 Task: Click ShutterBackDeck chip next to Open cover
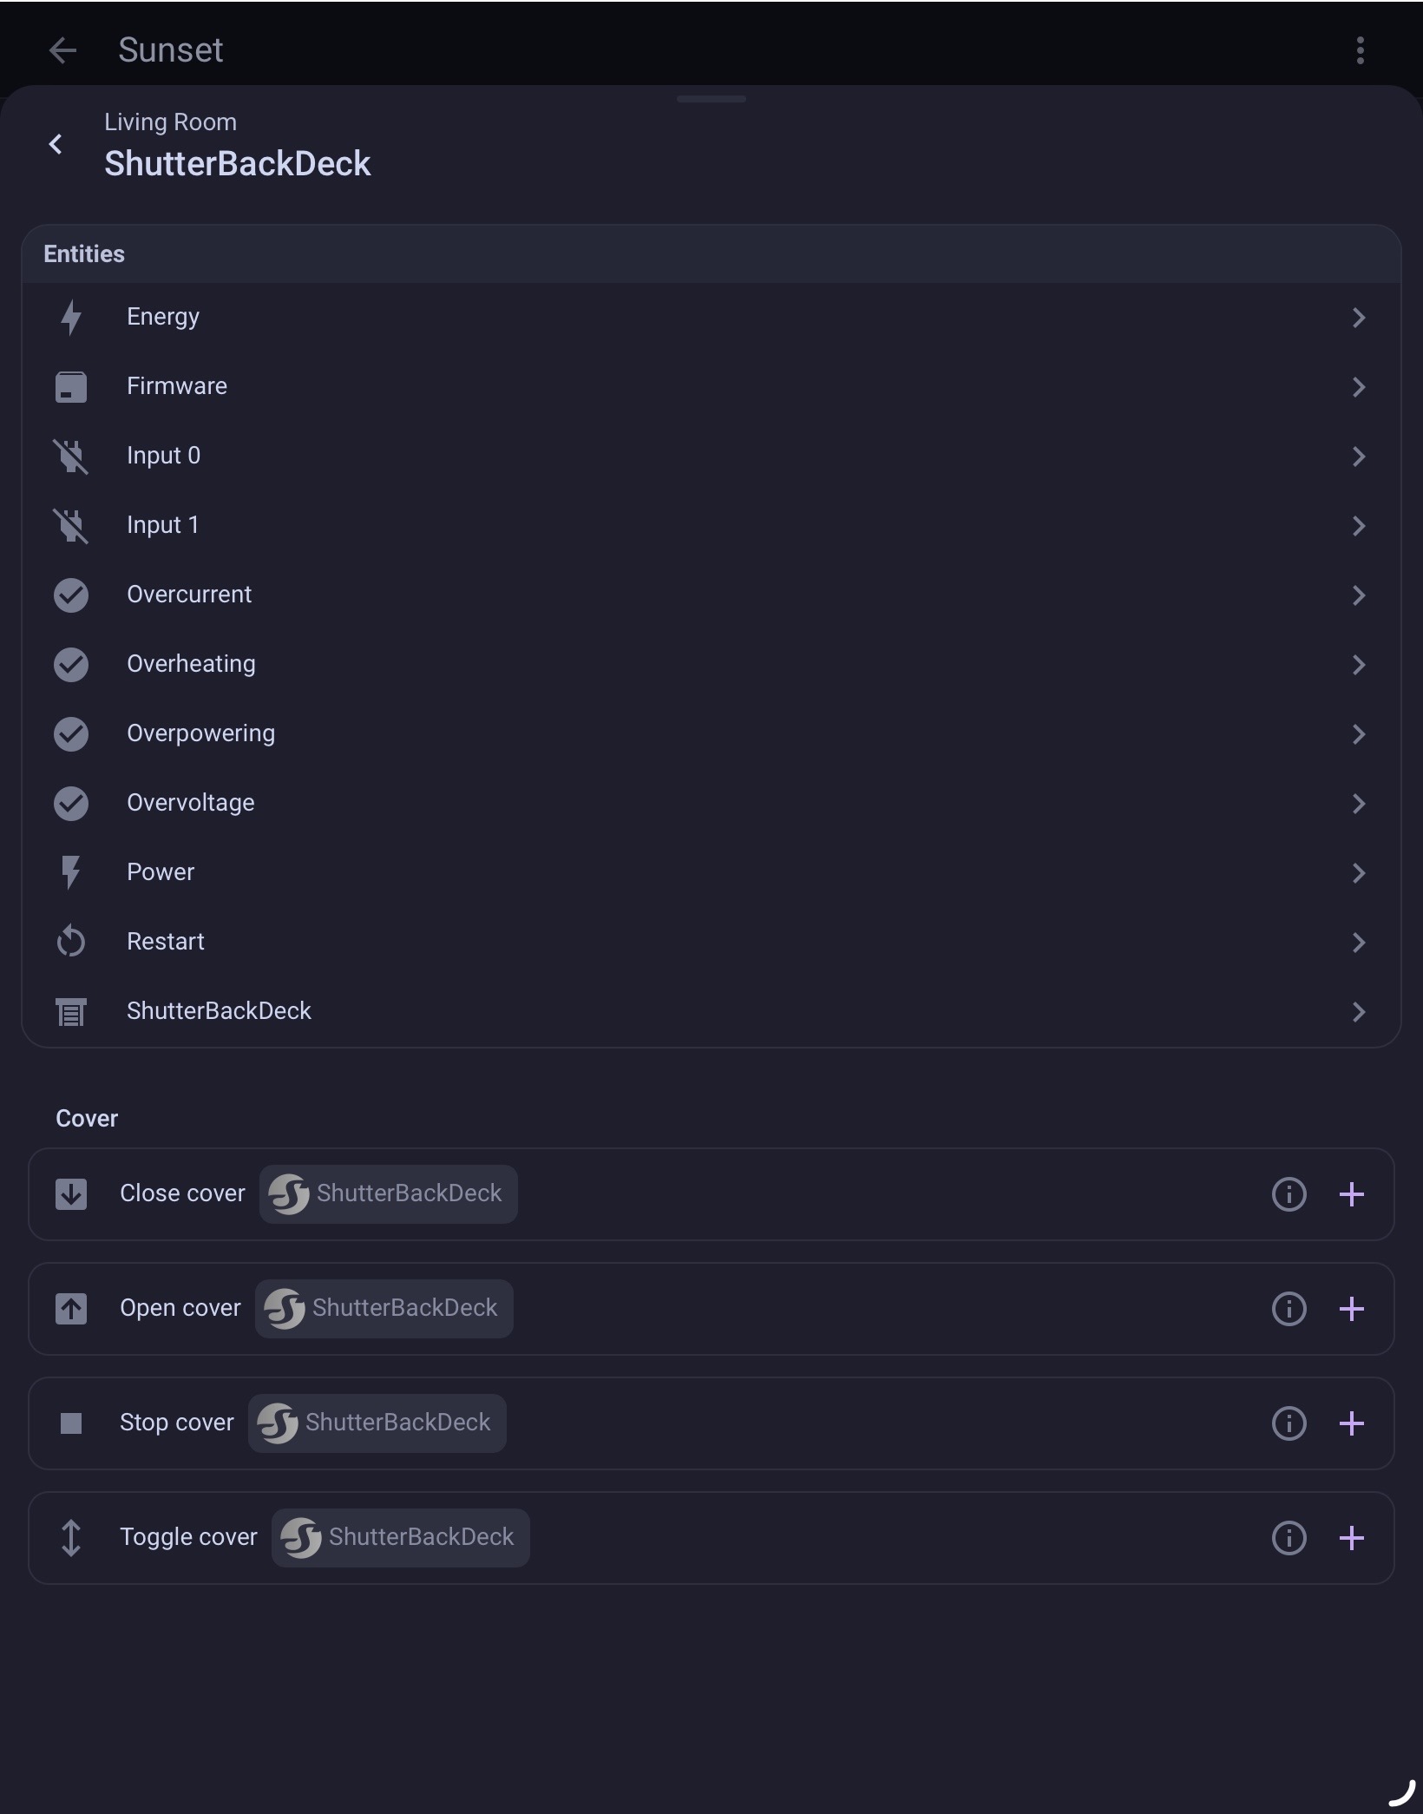384,1309
